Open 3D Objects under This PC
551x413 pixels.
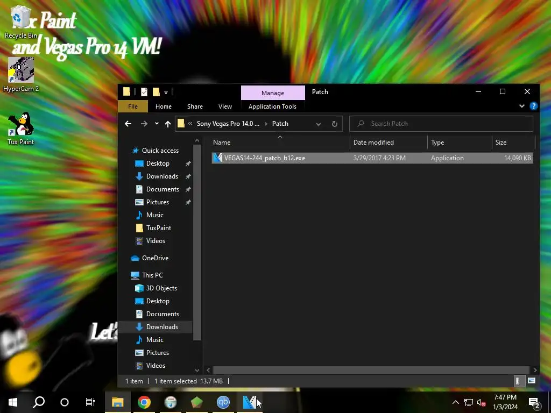[161, 288]
